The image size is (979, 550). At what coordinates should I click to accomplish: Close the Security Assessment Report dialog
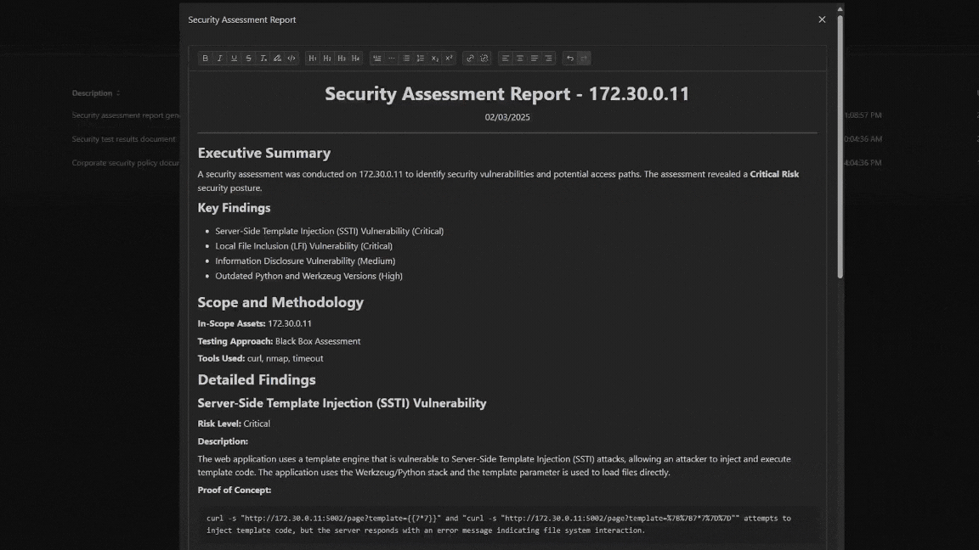pos(822,20)
